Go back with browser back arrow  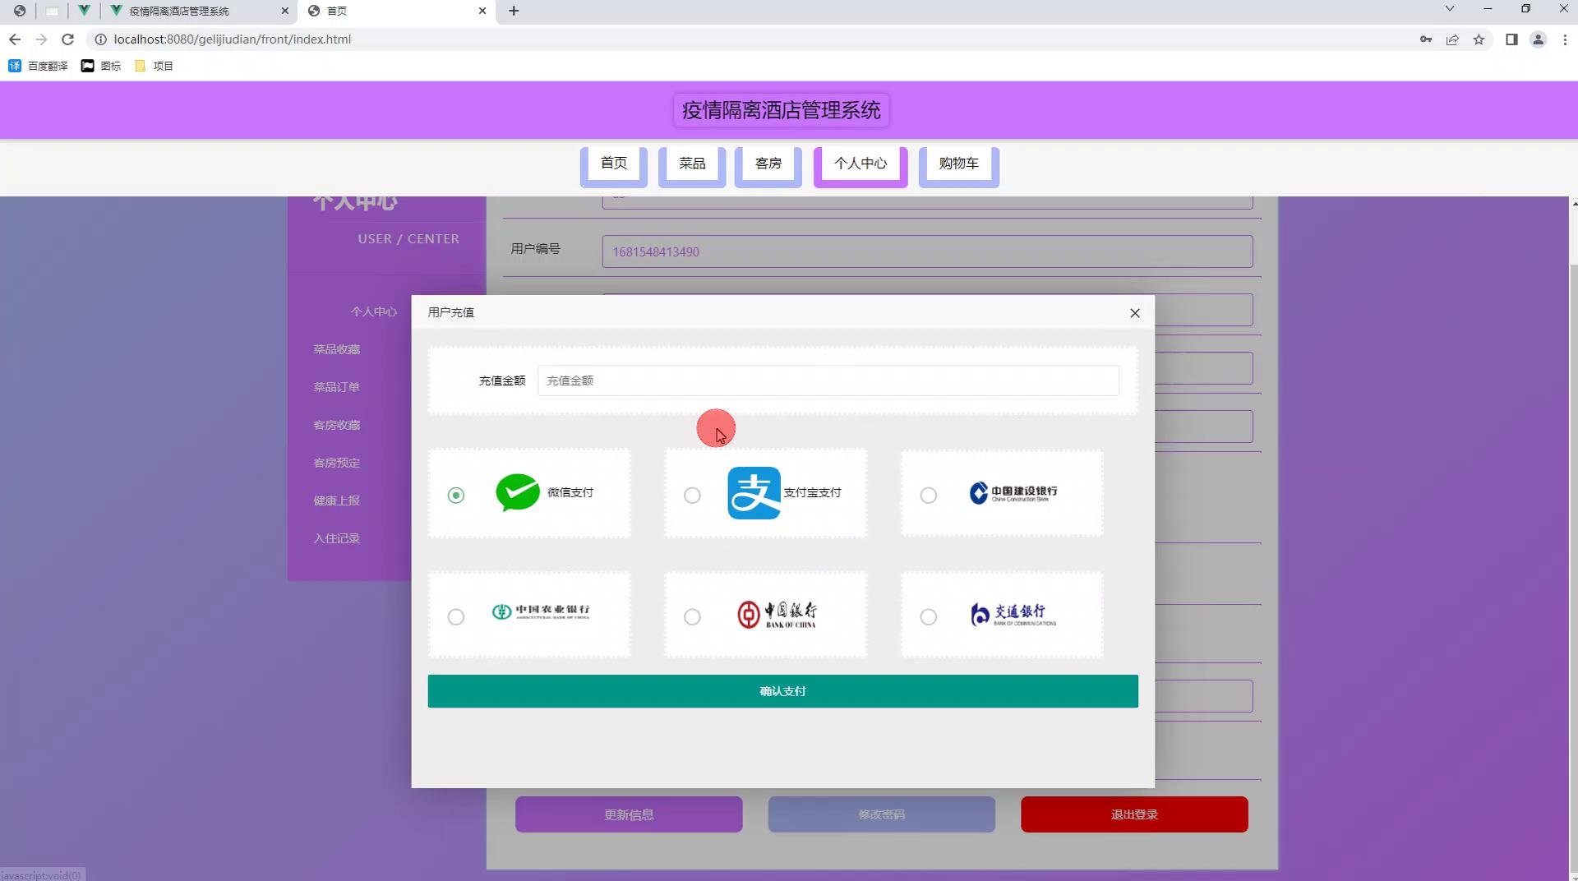click(x=15, y=39)
